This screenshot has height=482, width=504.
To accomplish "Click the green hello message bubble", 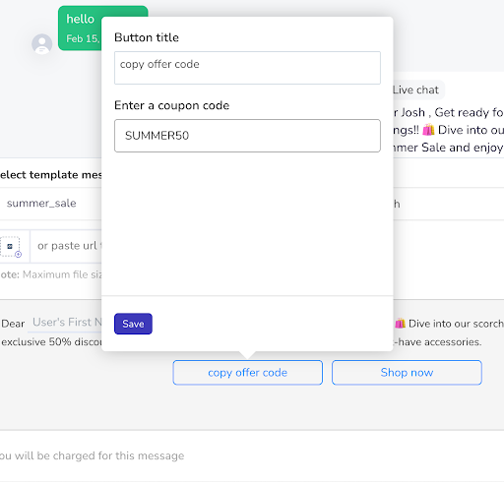I will 80,29.
